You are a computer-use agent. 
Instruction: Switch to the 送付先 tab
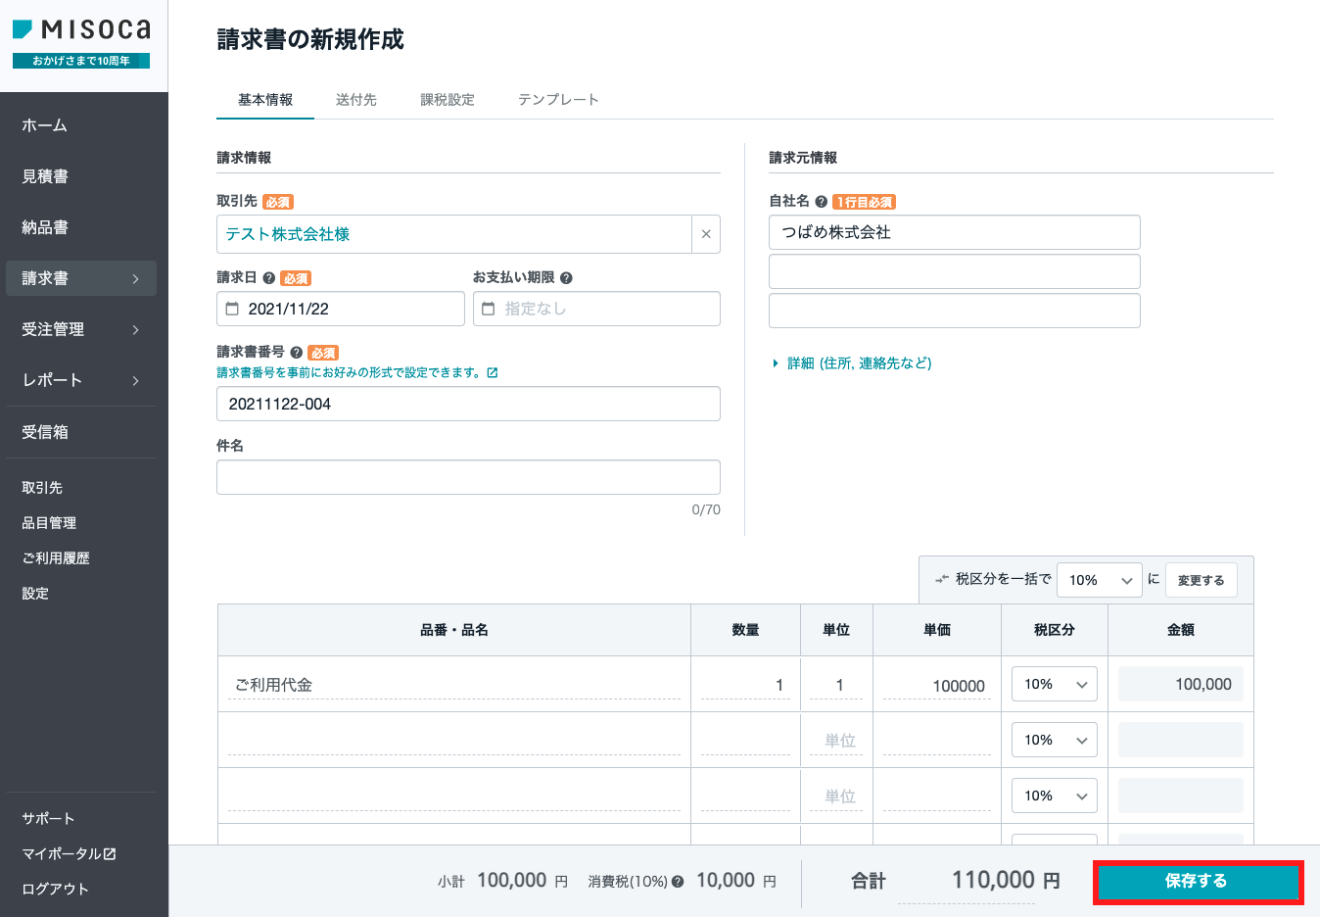click(356, 100)
